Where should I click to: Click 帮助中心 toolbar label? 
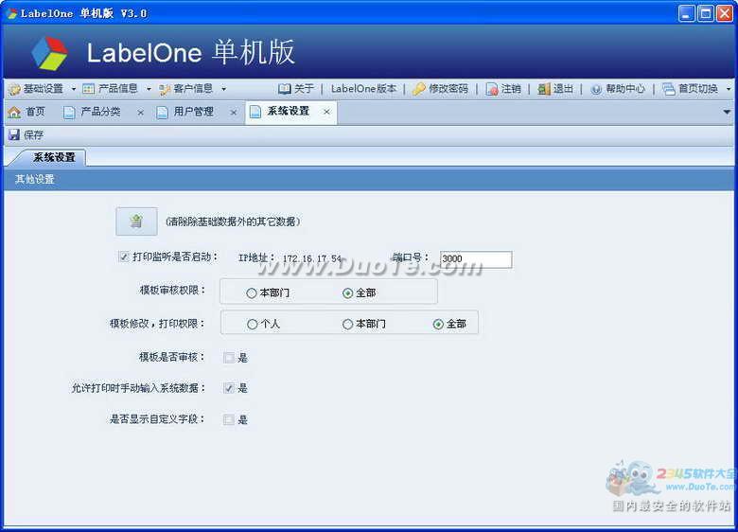coord(625,89)
